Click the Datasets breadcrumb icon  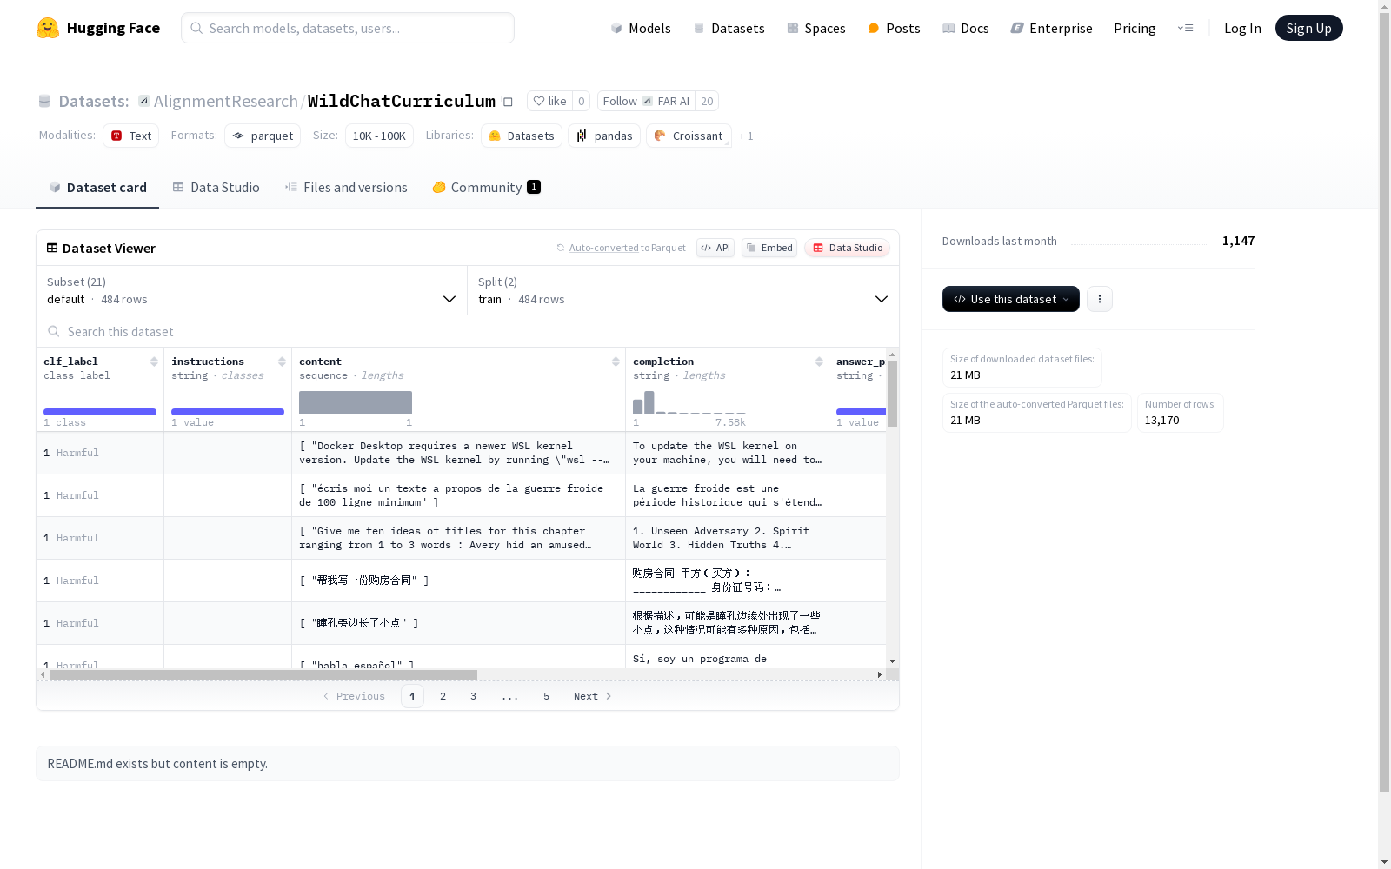pos(44,101)
